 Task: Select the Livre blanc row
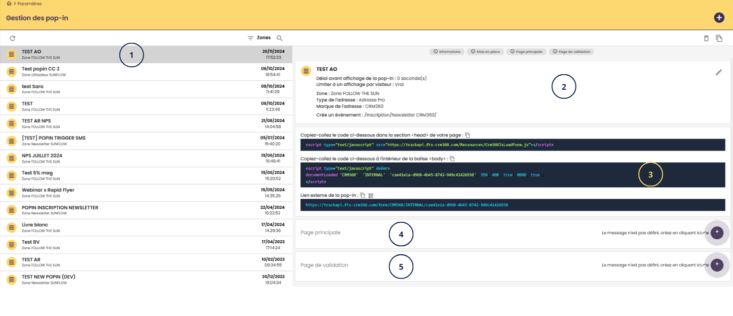pyautogui.click(x=146, y=228)
